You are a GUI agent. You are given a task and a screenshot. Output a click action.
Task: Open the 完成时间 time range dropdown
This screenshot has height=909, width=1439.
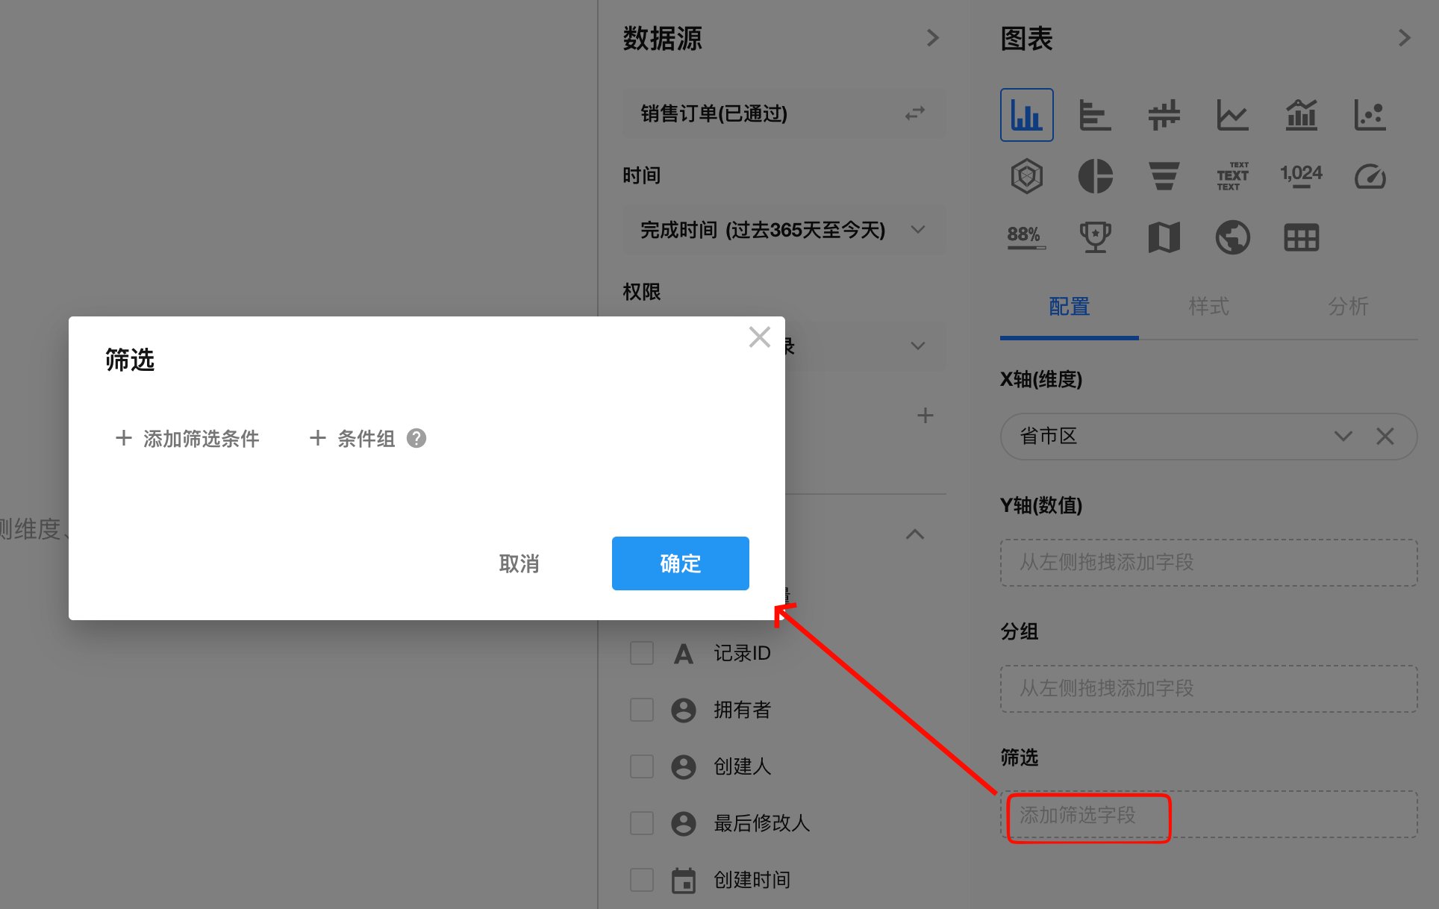784,230
